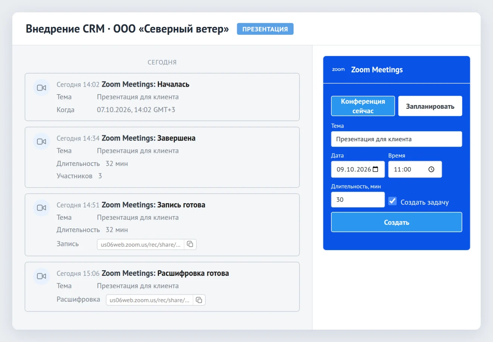This screenshot has height=342, width=493.
Task: Open the calendar picker in the Дата field
Action: pos(376,169)
